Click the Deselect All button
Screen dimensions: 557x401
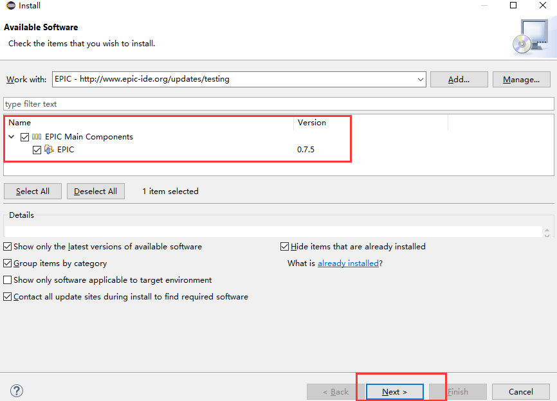(96, 192)
